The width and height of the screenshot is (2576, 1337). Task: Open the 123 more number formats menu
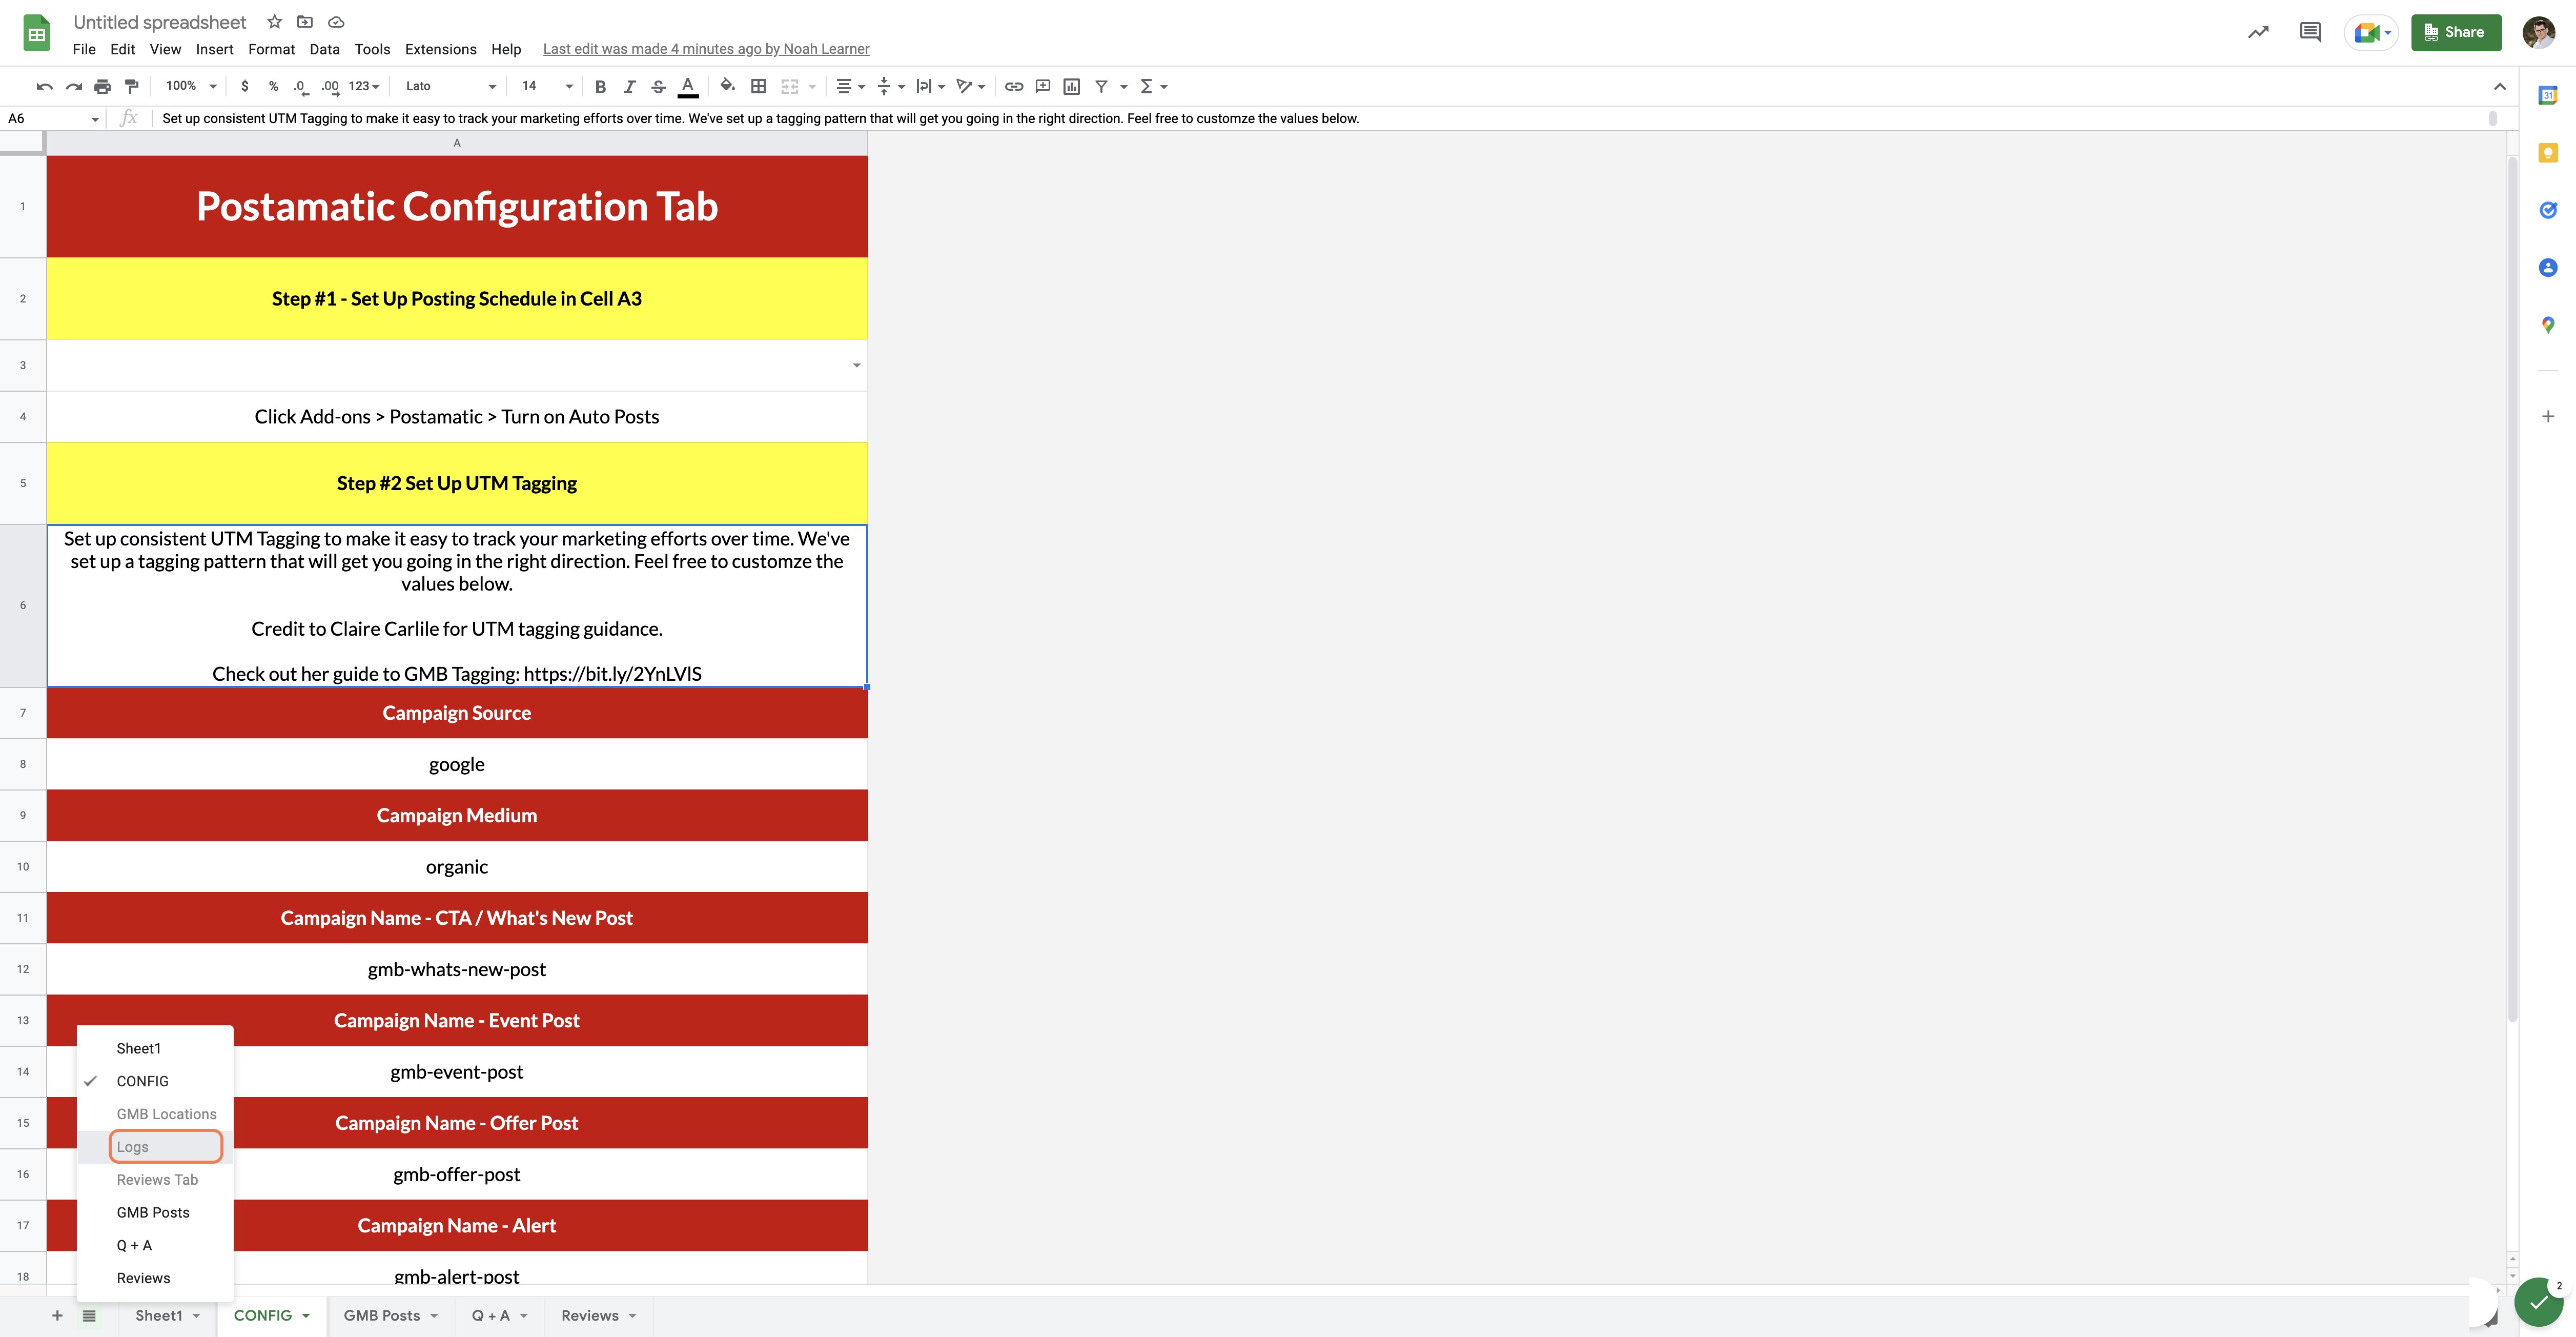[364, 86]
